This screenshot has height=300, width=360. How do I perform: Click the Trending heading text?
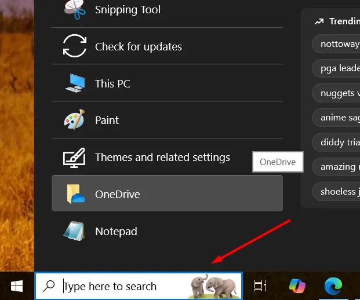[x=344, y=21]
